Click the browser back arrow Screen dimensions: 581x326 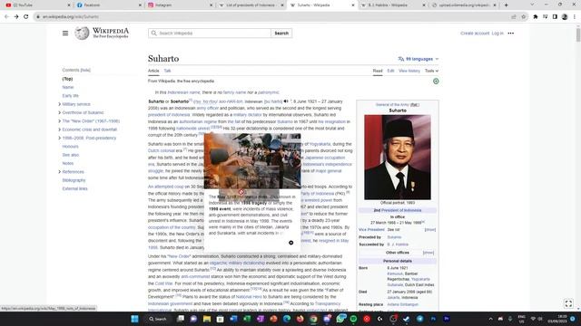(6, 16)
